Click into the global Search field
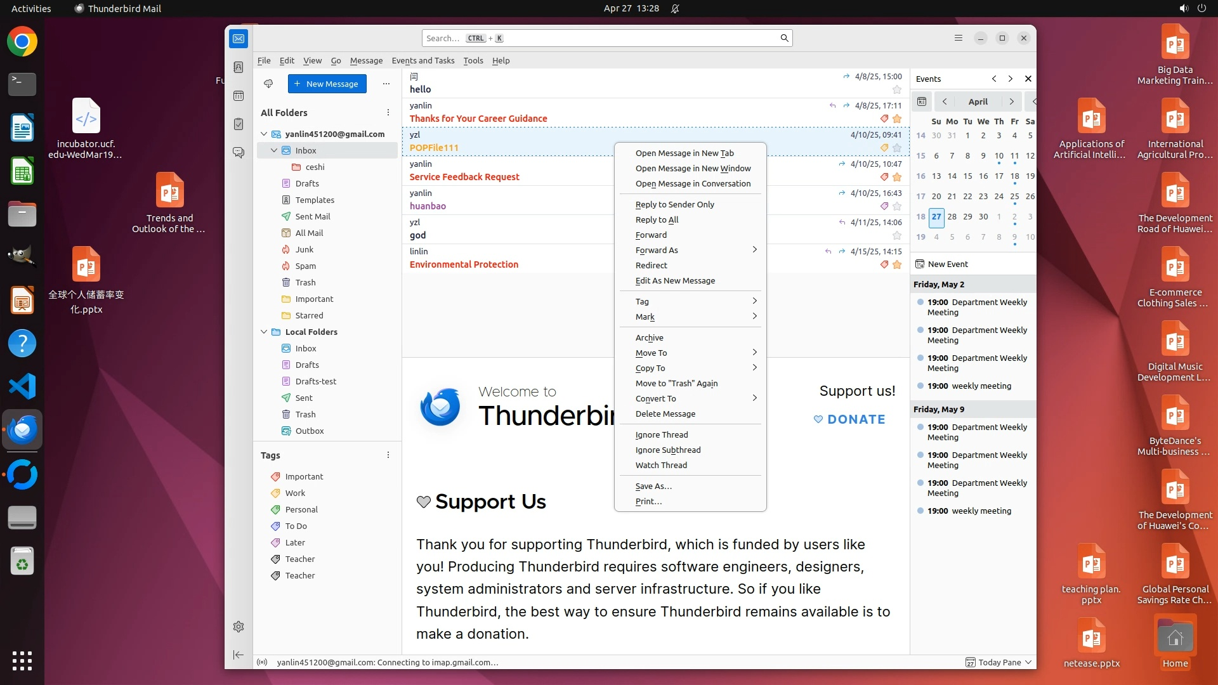Image resolution: width=1218 pixels, height=685 pixels. 599,38
